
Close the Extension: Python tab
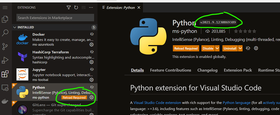click(139, 8)
